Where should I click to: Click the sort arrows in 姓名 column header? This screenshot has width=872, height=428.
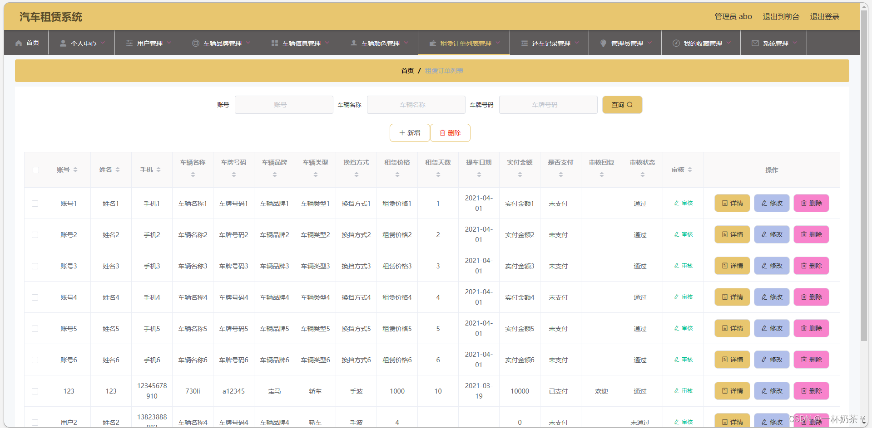[x=118, y=170]
